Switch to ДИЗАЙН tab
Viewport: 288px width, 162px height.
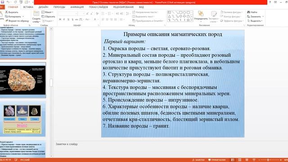43,7
